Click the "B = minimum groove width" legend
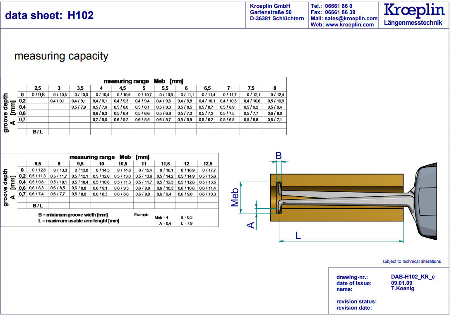Screen dimensions: 454x317 pos(73,215)
